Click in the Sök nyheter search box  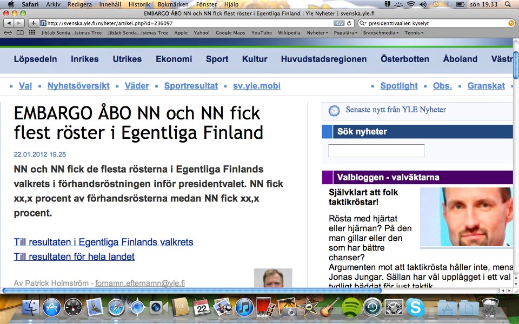click(x=376, y=151)
